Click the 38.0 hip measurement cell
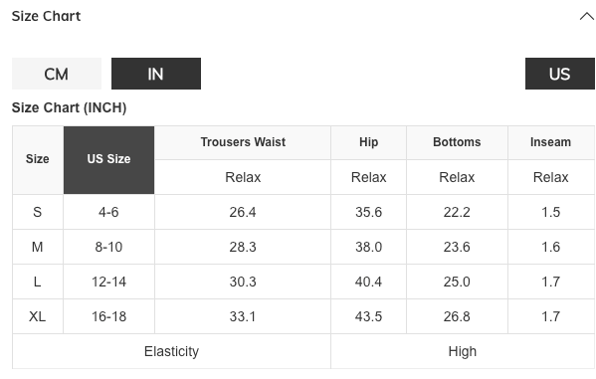Image resolution: width=596 pixels, height=379 pixels. (x=369, y=247)
